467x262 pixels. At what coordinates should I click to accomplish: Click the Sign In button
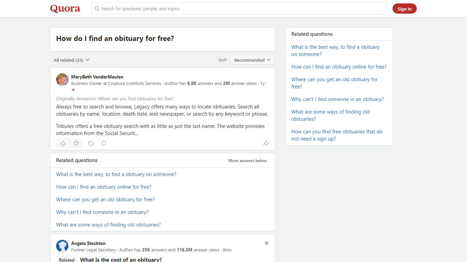[x=404, y=9]
